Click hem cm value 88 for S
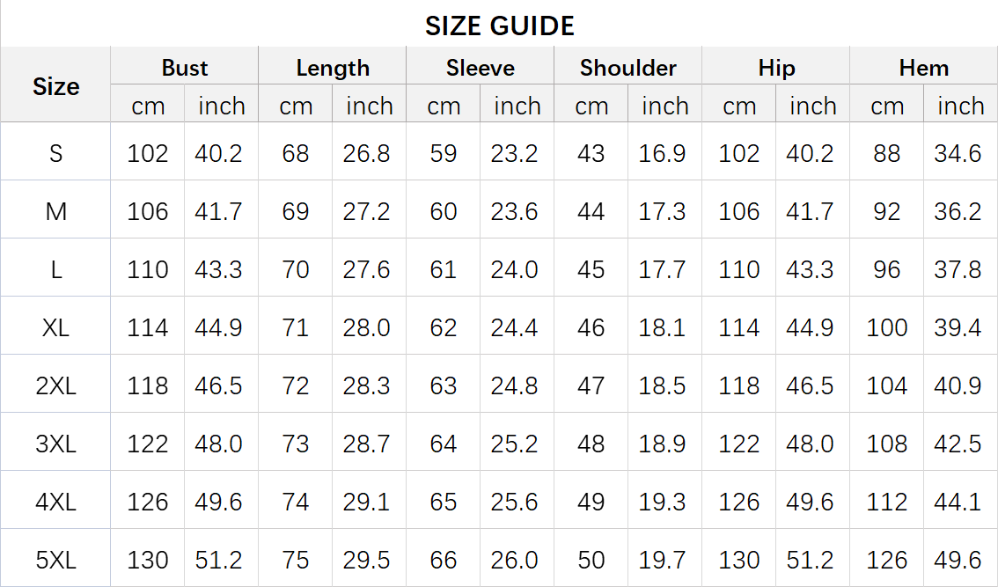This screenshot has width=998, height=587. click(886, 153)
